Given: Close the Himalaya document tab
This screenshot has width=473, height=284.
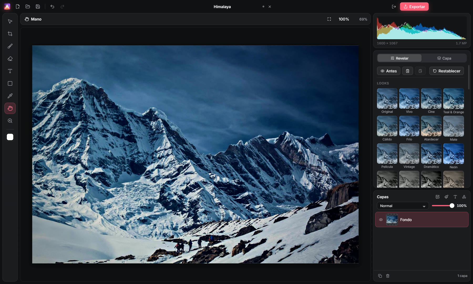Looking at the screenshot, I should [x=270, y=7].
